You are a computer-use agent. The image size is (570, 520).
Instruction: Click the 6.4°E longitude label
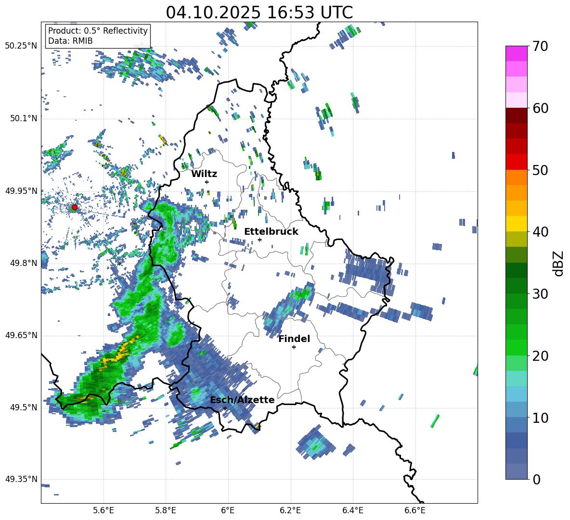coord(352,510)
